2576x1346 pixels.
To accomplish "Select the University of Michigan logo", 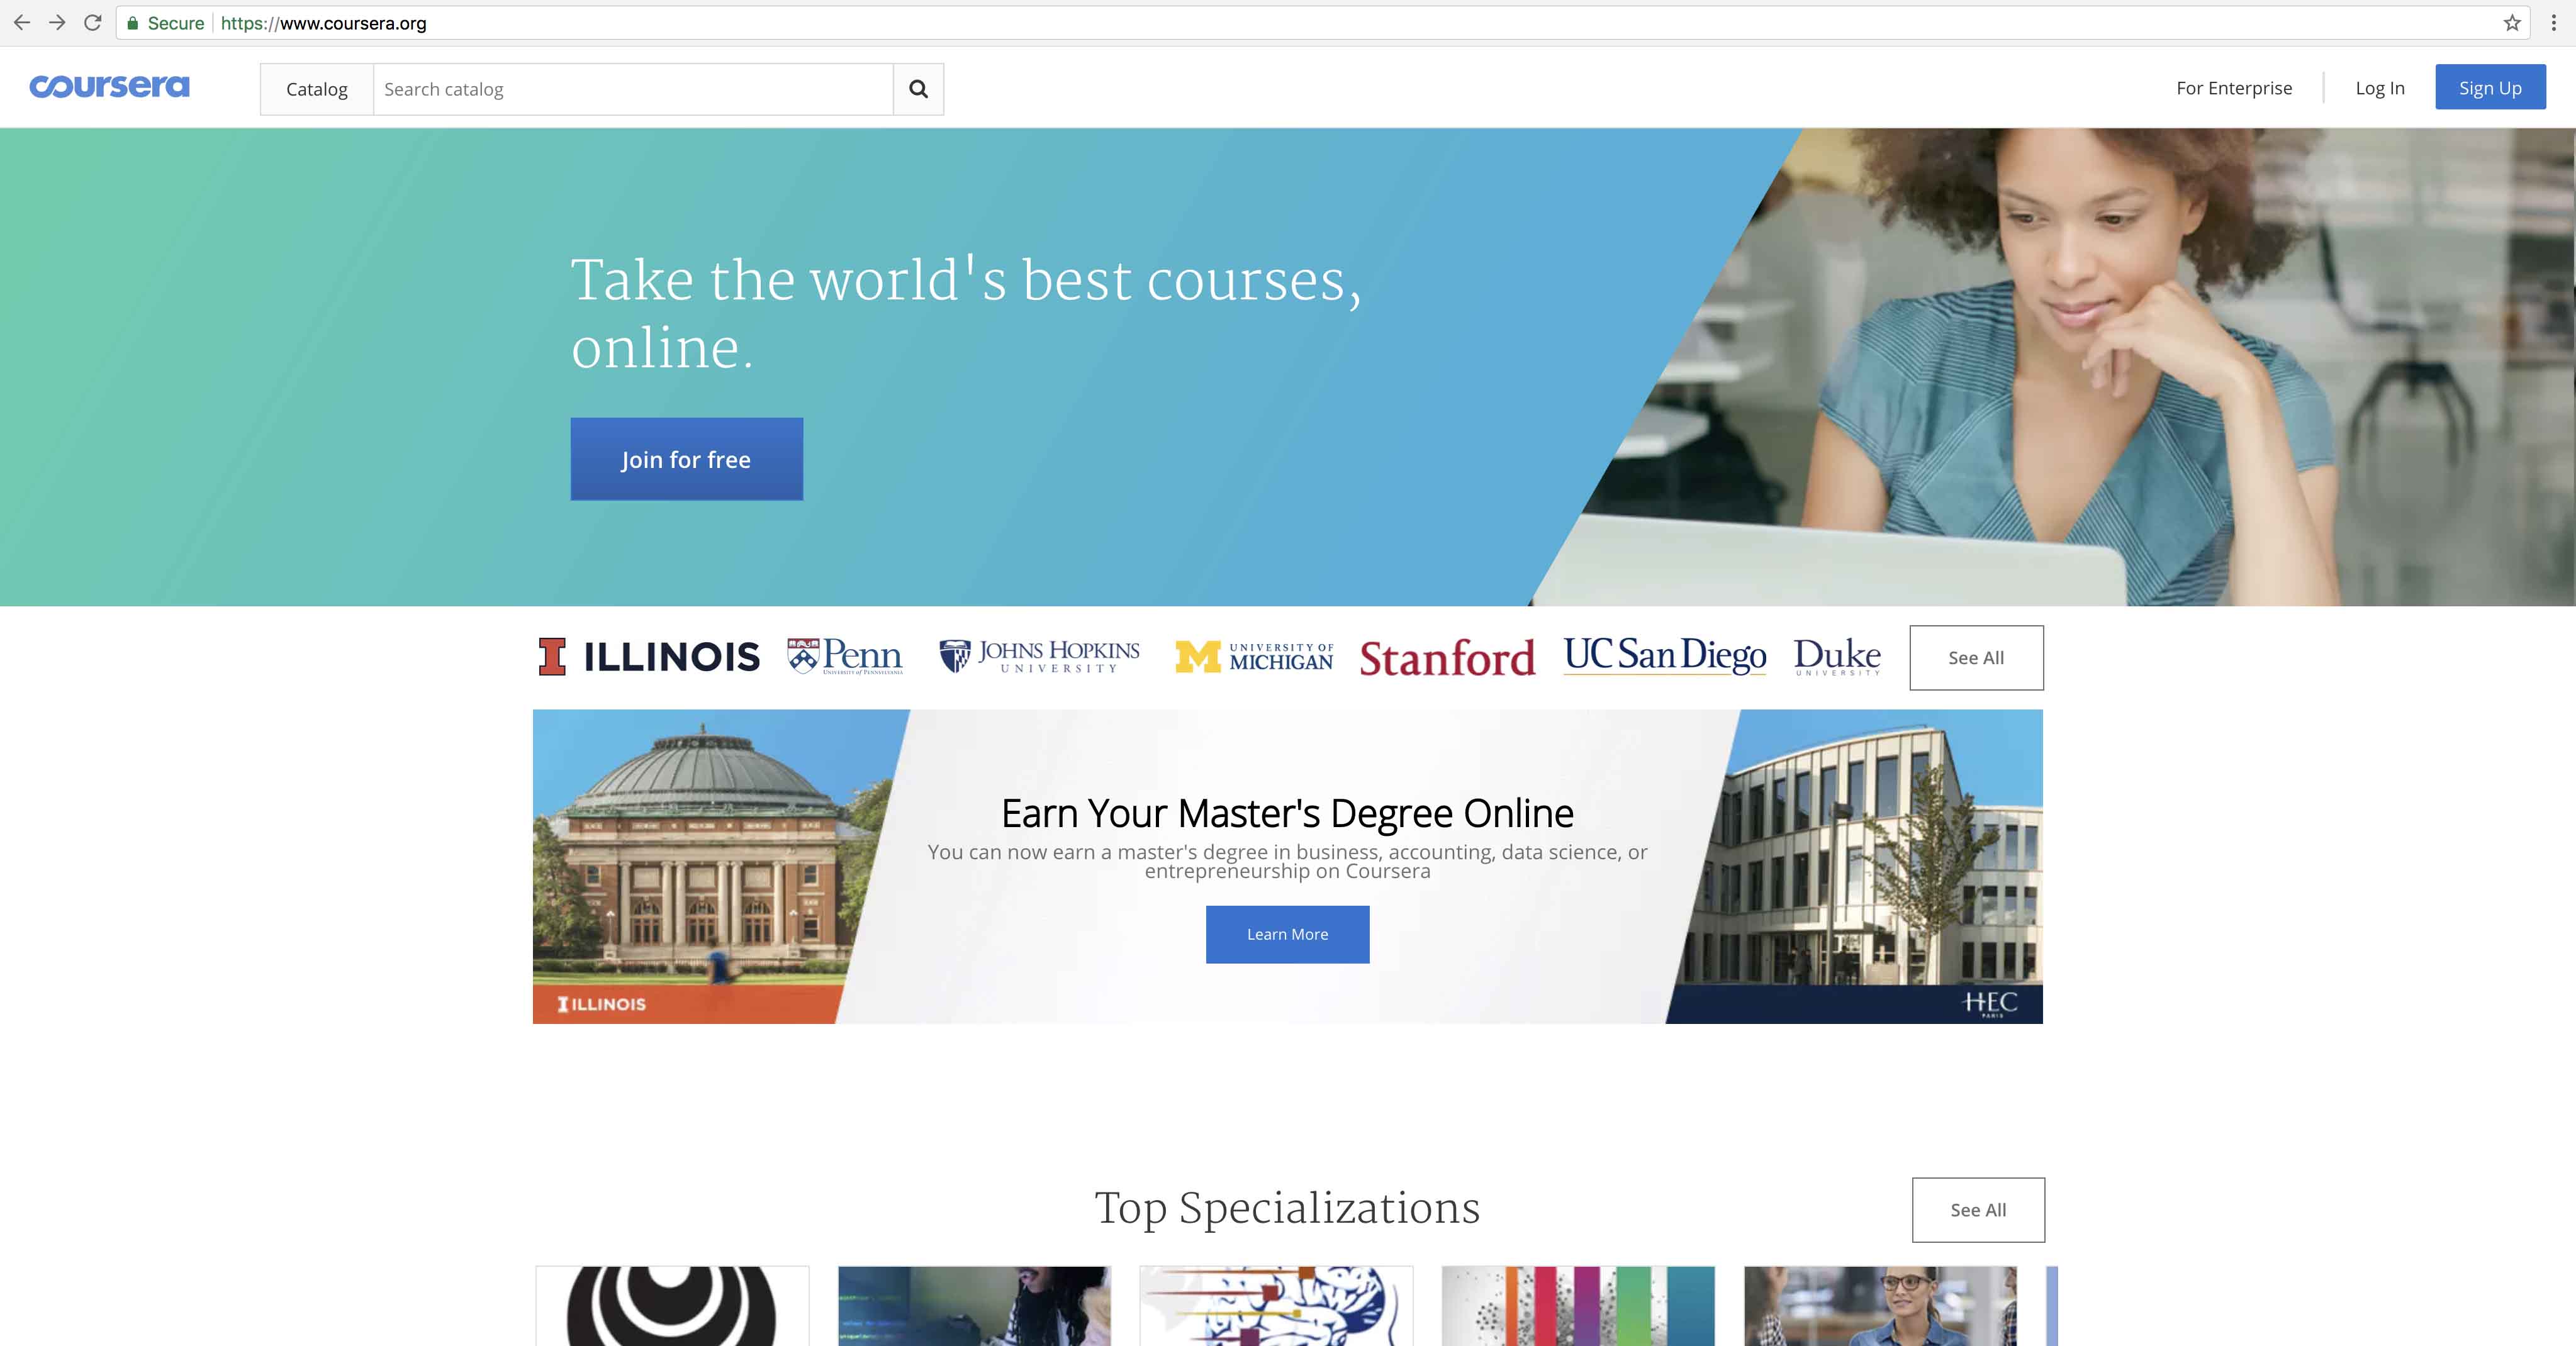I will coord(1254,657).
